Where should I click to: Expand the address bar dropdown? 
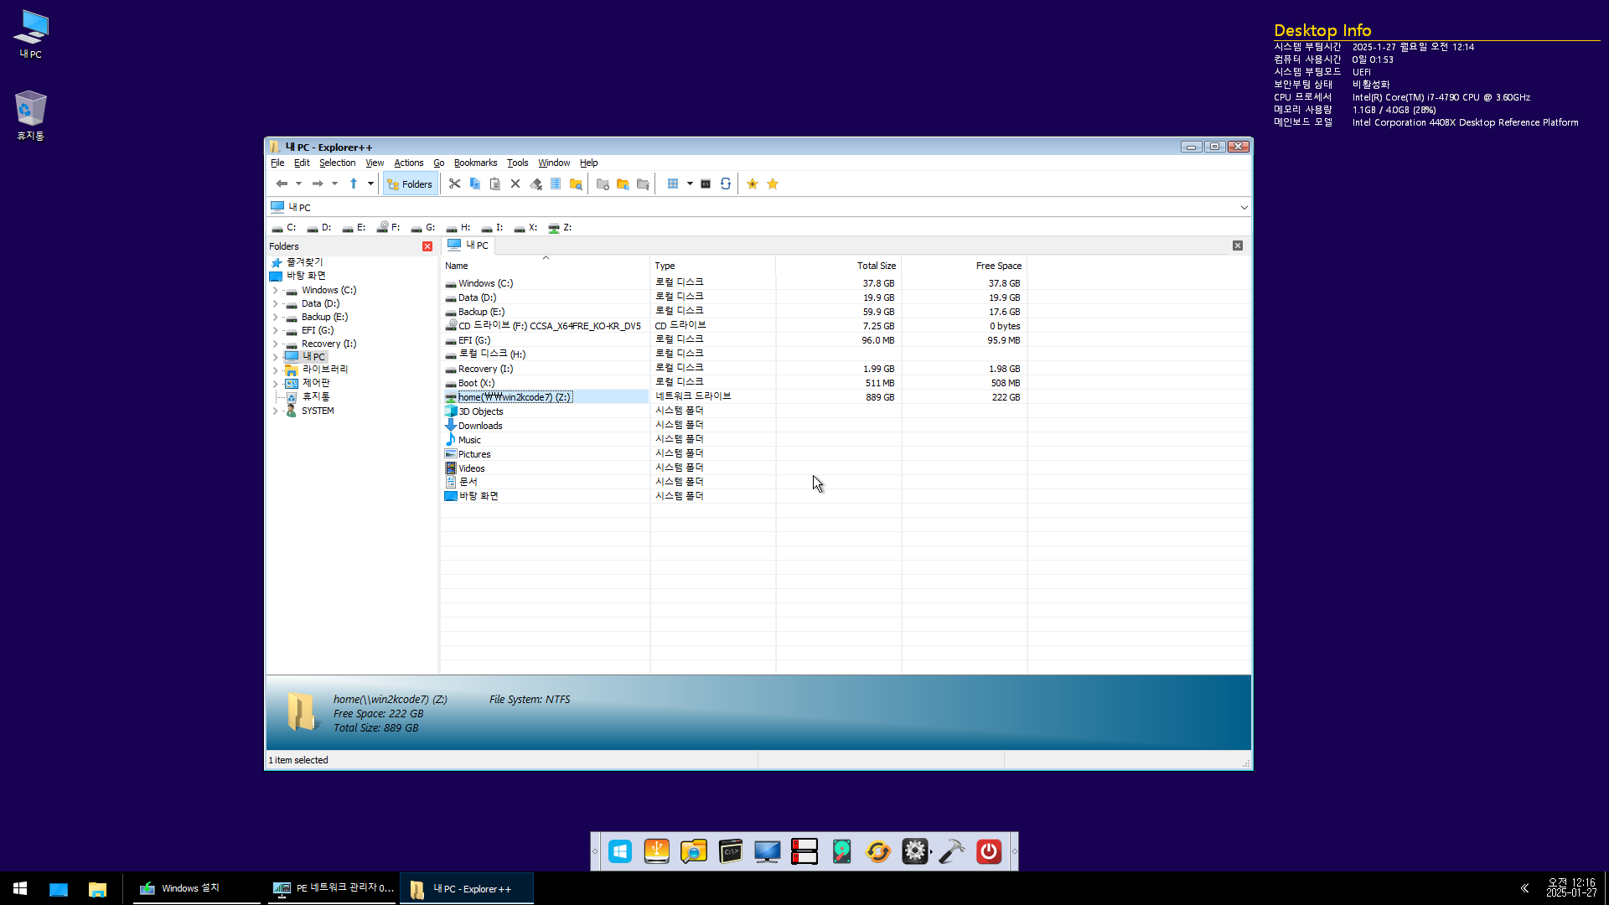1244,207
